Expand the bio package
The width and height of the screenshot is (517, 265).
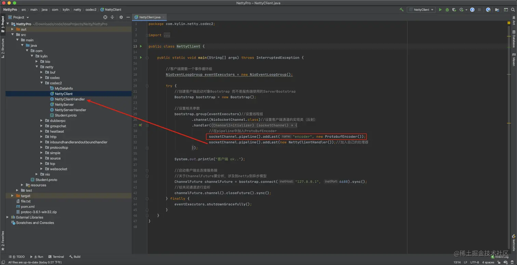pyautogui.click(x=37, y=61)
